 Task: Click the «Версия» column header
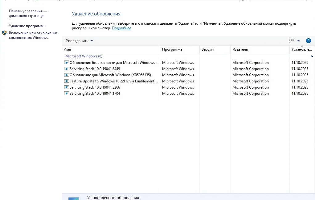point(207,49)
